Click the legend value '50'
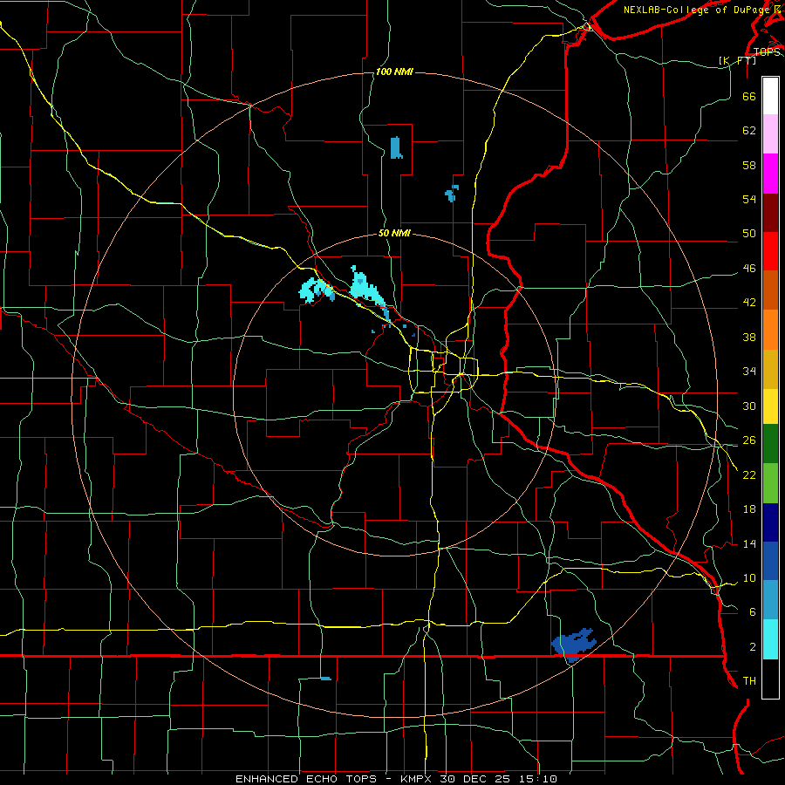Image resolution: width=785 pixels, height=785 pixels. 749,234
